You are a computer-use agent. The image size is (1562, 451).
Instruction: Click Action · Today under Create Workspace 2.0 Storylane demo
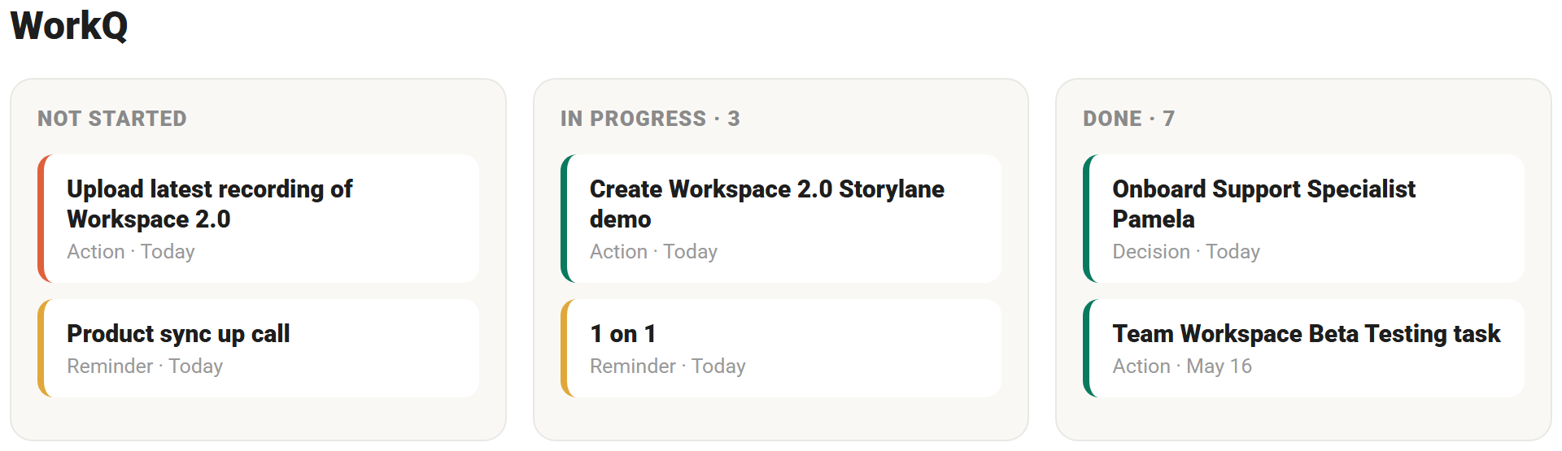click(653, 252)
